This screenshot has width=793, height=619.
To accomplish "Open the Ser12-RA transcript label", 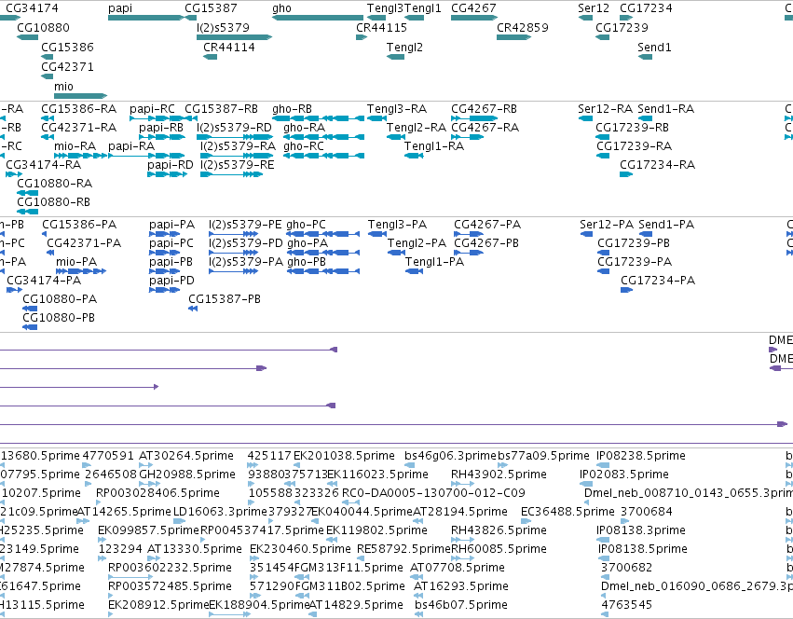I will pos(606,109).
